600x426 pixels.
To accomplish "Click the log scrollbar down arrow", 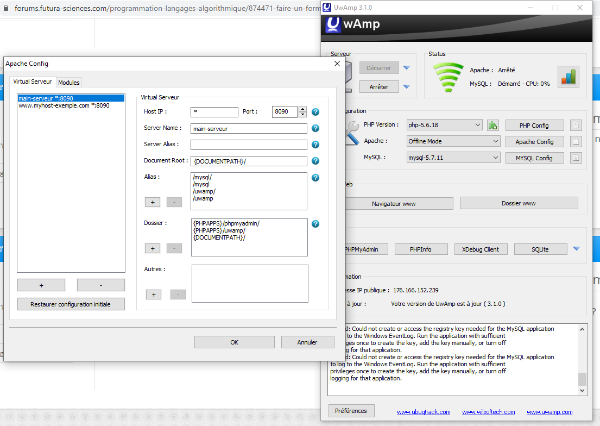I will coord(583,391).
